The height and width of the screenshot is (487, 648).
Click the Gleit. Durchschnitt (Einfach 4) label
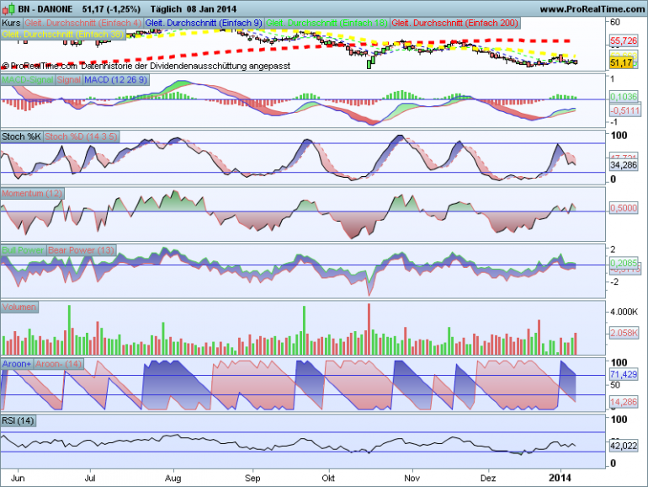click(x=83, y=24)
